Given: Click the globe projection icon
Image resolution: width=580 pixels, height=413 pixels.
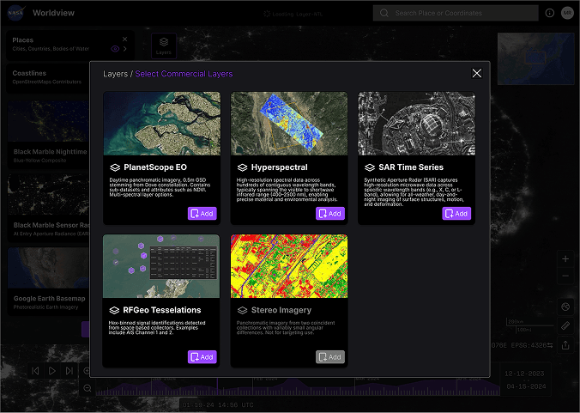Looking at the screenshot, I should click(565, 307).
